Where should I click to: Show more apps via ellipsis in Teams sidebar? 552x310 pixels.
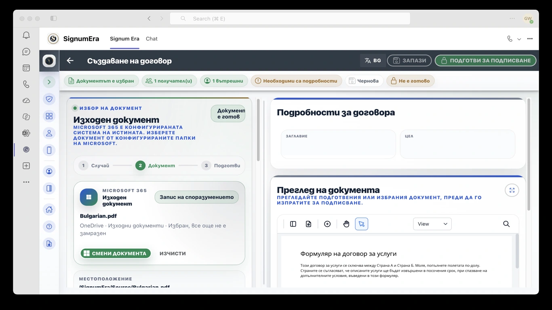(x=26, y=182)
